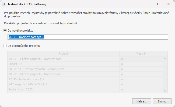The height and width of the screenshot is (107, 175).
Task: Maximize the dialog window
Action: coord(156,4)
